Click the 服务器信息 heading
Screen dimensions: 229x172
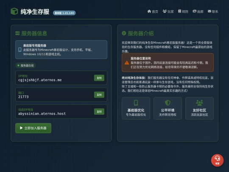click(x=34, y=34)
